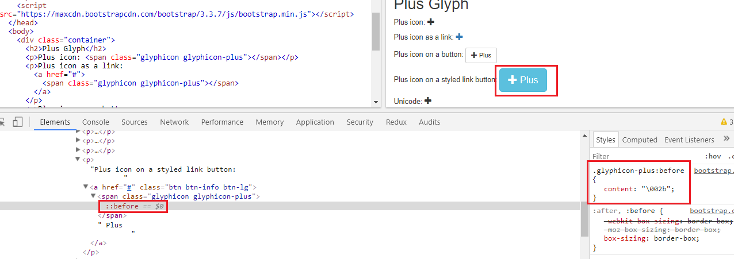
Task: Open the Performance tab
Action: coord(222,122)
